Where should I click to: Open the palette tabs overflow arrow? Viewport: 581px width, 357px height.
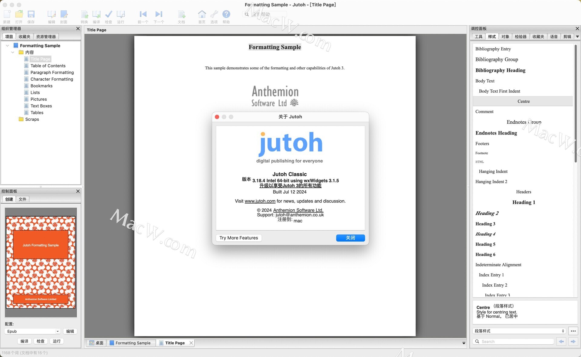[x=577, y=37]
